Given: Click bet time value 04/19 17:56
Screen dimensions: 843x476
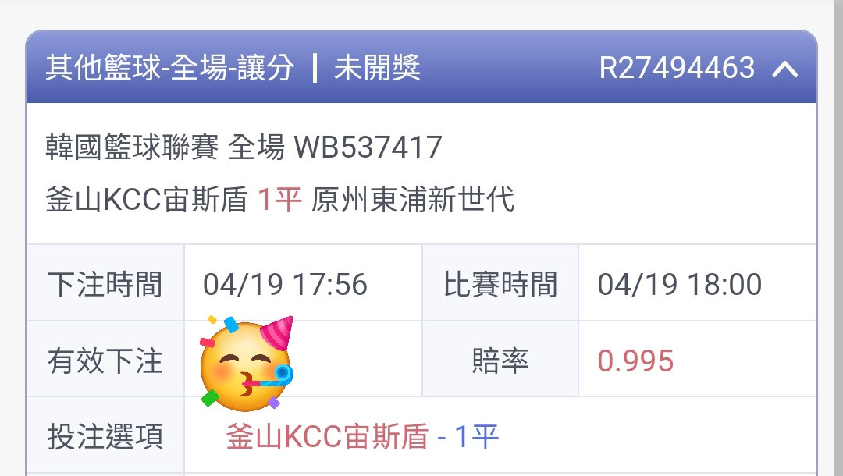Looking at the screenshot, I should [x=285, y=284].
